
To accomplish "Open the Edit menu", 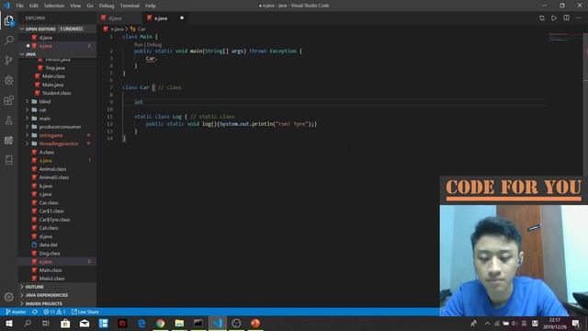I will point(34,6).
